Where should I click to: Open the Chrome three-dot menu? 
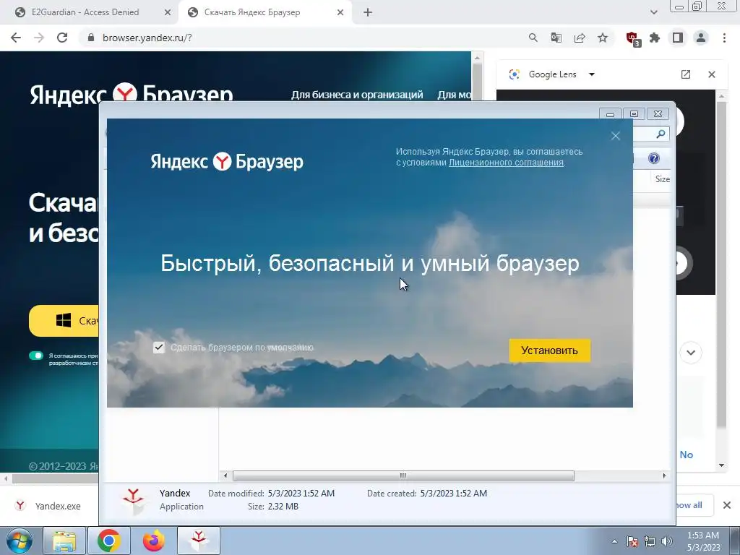[724, 38]
